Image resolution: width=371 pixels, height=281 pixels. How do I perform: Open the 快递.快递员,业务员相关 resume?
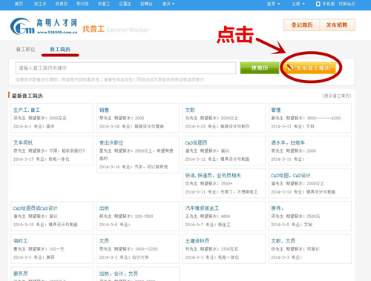click(x=213, y=176)
